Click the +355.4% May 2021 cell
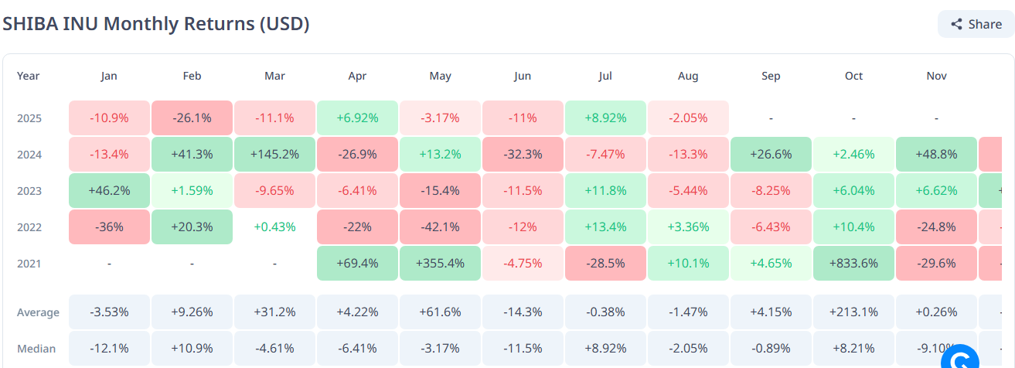The height and width of the screenshot is (368, 1015). click(x=440, y=264)
